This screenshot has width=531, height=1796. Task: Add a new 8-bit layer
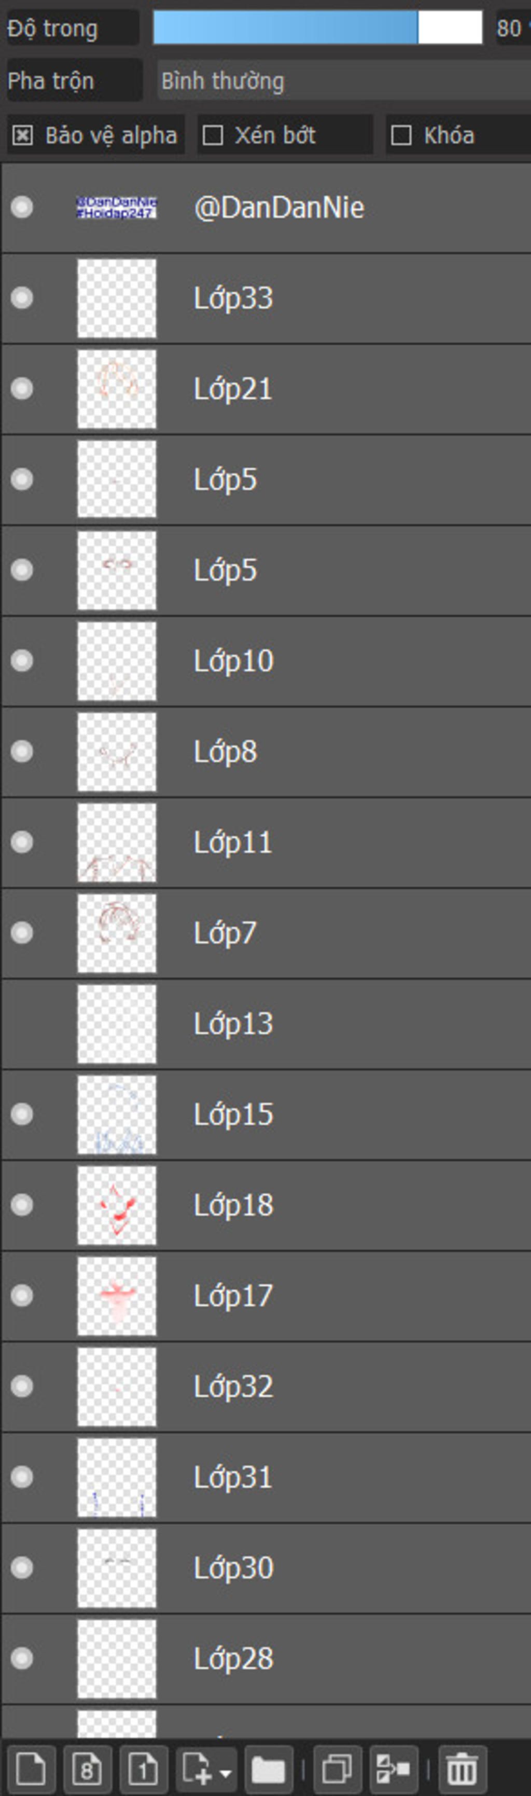click(87, 1768)
